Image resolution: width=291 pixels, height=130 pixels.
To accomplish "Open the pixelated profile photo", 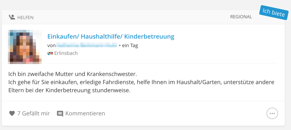I will point(25,47).
